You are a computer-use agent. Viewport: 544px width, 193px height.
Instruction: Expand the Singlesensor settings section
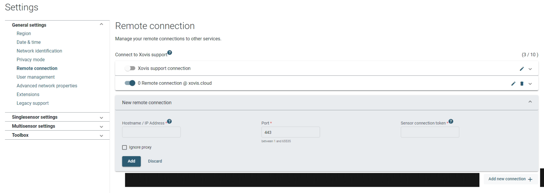(x=101, y=118)
